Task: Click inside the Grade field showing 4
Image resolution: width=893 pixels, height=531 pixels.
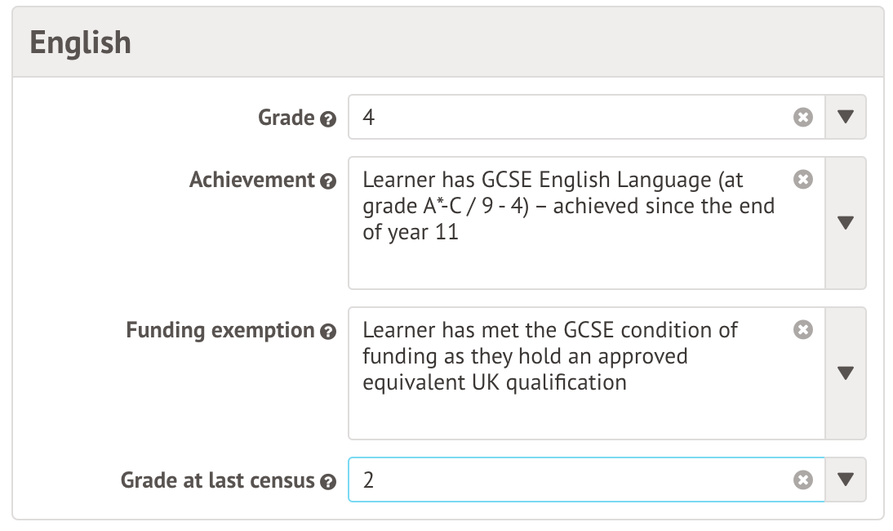Action: 571,118
